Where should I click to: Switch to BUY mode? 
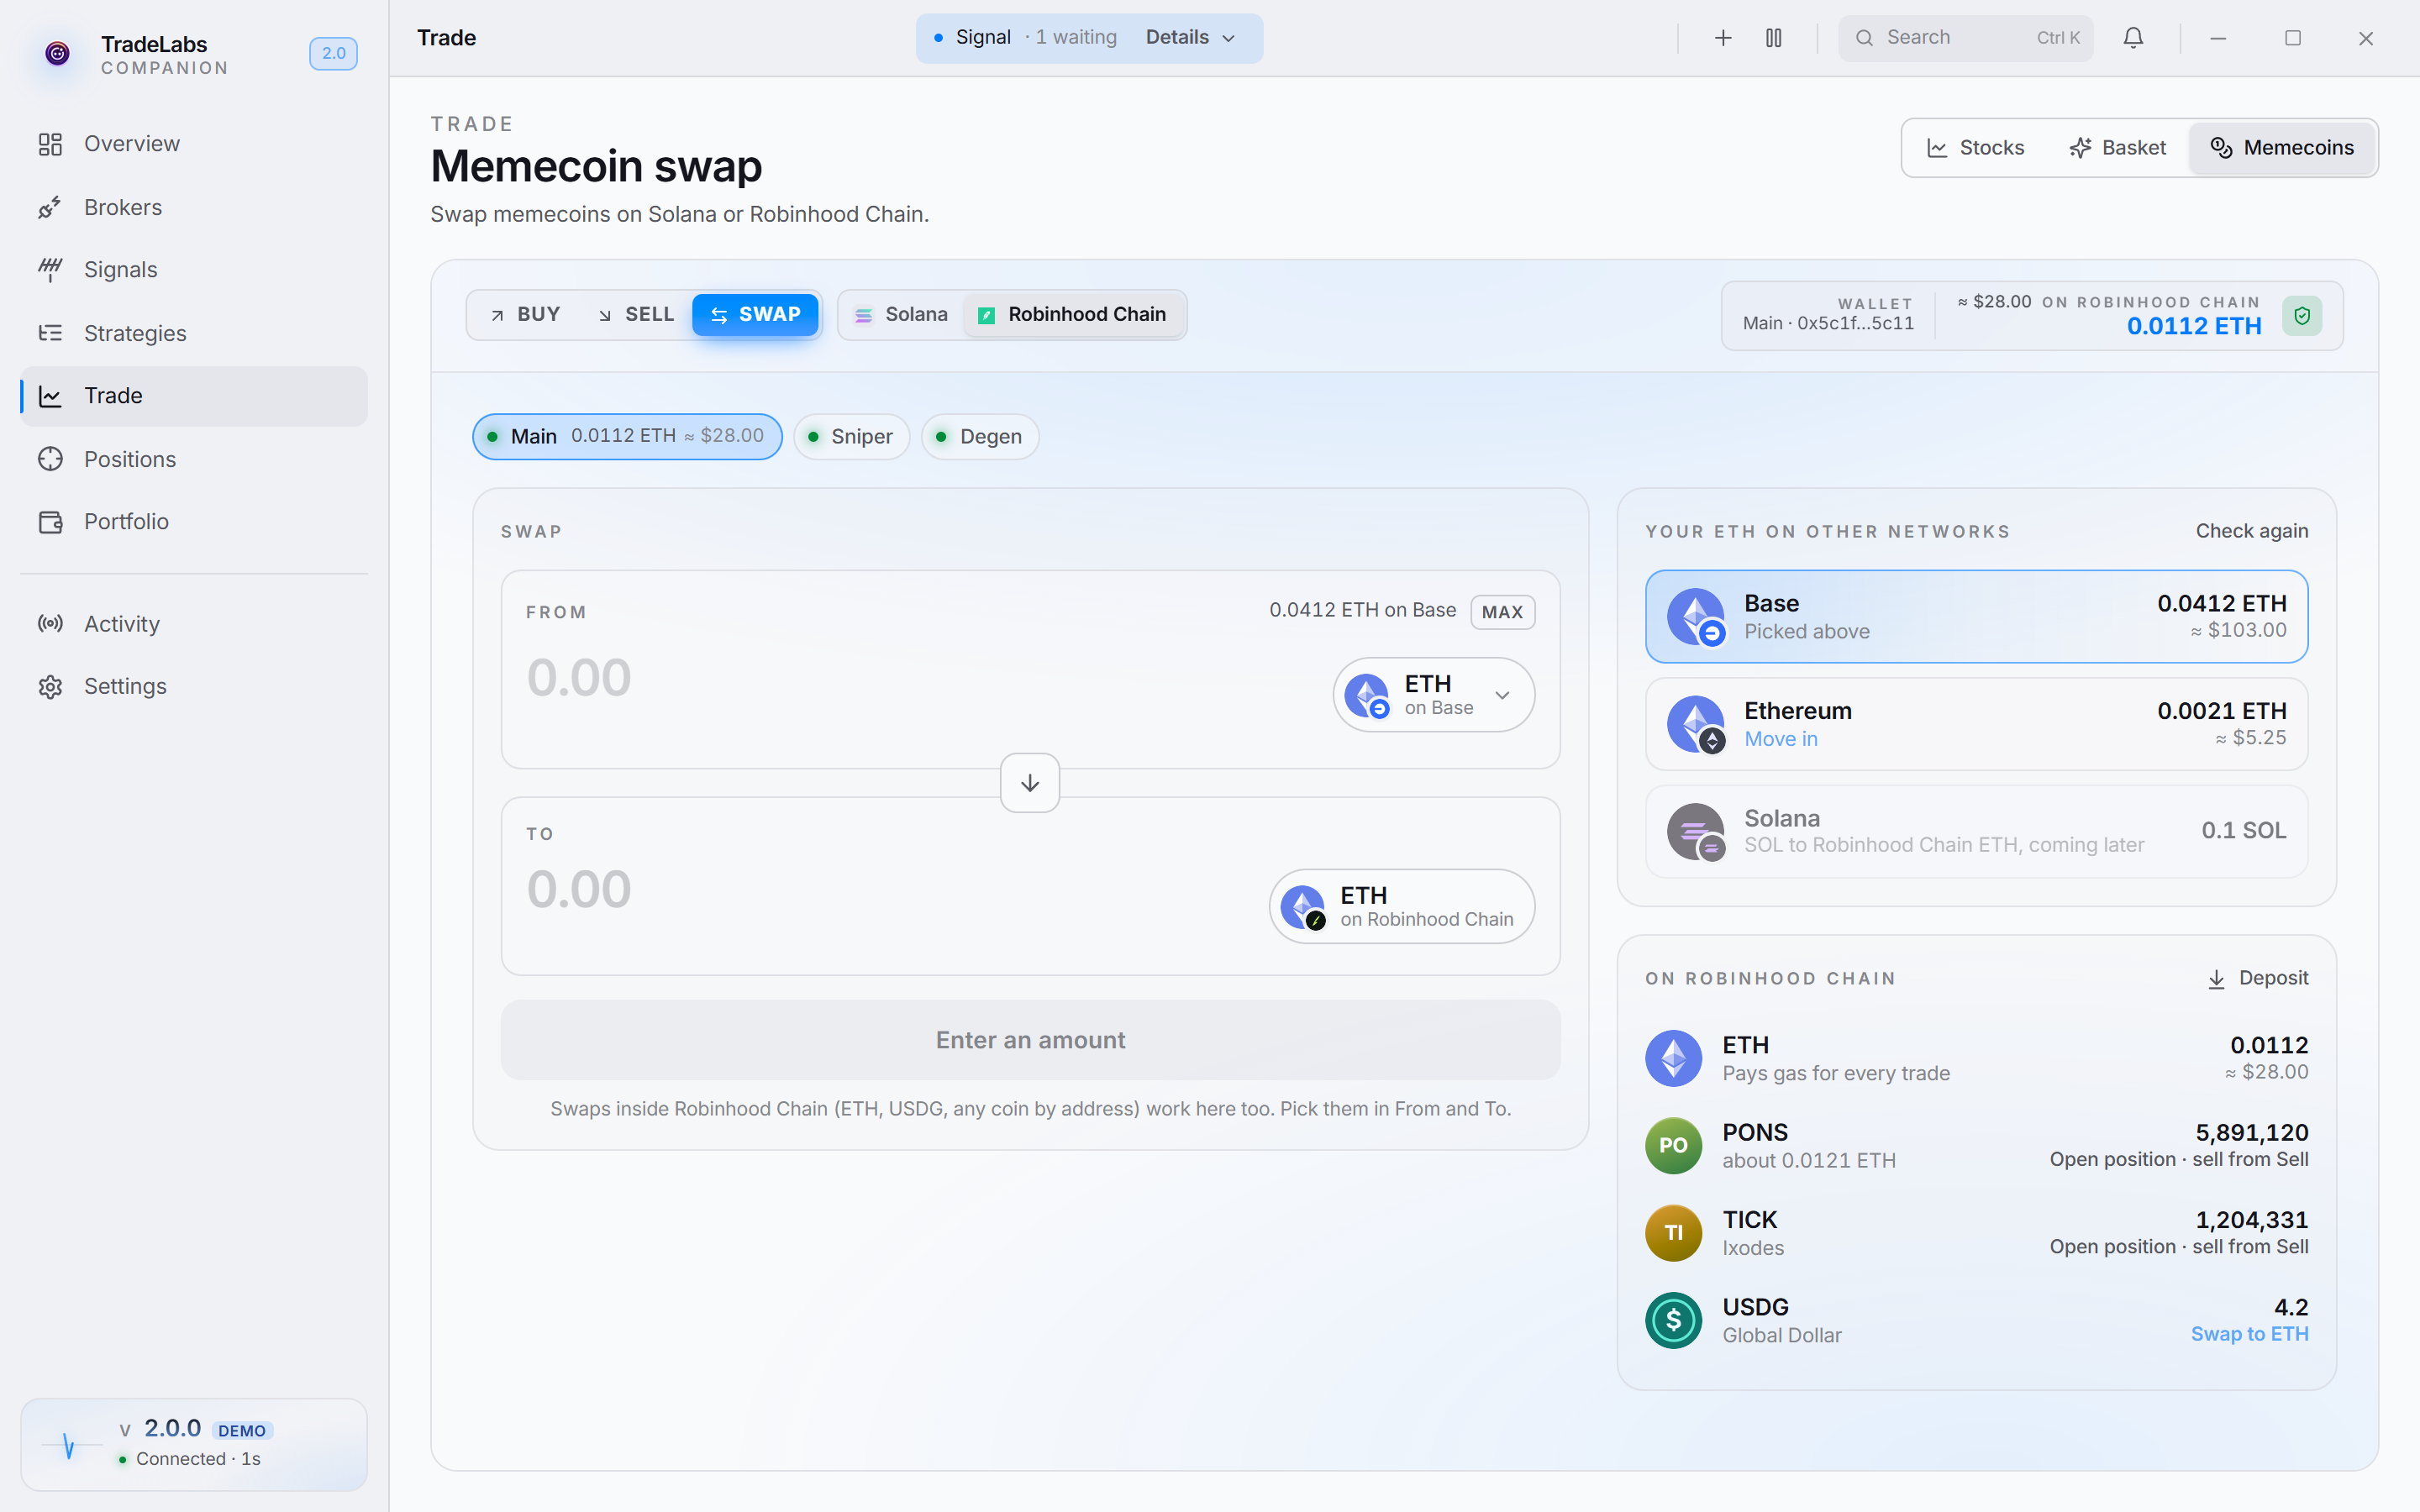525,315
